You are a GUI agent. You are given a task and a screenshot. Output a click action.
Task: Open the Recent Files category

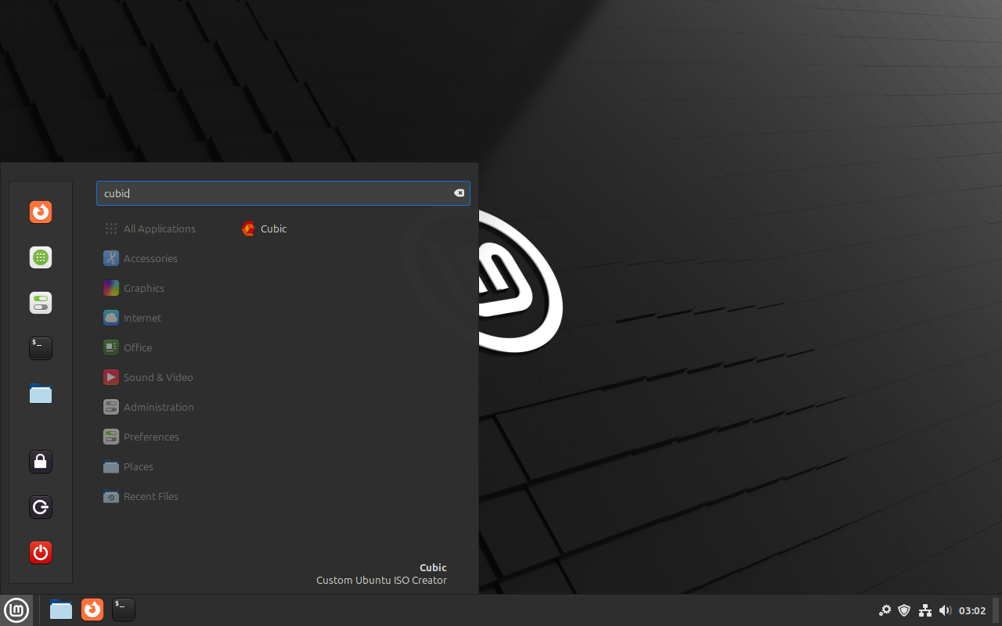click(x=141, y=496)
